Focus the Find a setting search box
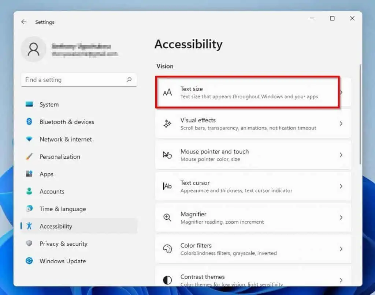 point(79,80)
